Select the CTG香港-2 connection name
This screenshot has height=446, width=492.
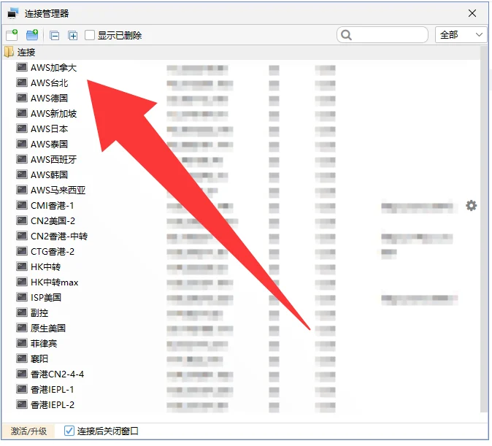point(53,251)
